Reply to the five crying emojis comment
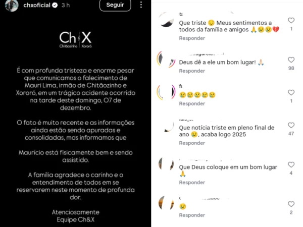 tap(192, 104)
